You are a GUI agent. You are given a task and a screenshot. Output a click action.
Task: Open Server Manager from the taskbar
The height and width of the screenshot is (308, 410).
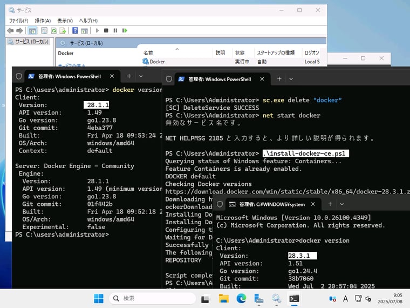[259, 299]
